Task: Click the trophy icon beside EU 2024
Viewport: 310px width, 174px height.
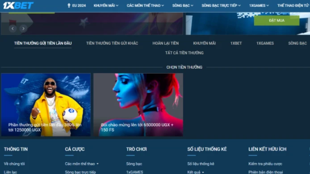Action: click(x=69, y=5)
